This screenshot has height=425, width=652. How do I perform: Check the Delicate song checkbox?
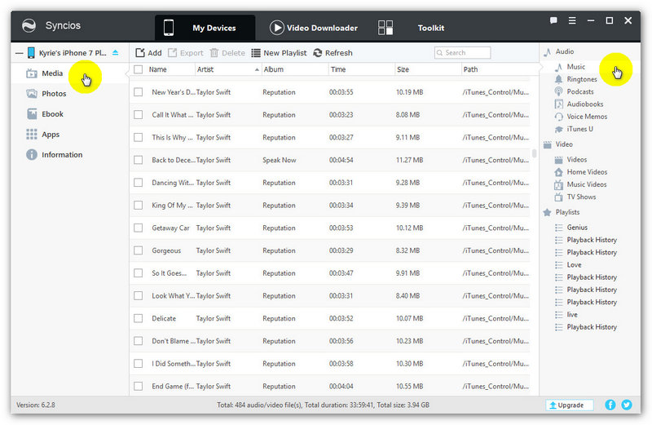pos(138,318)
